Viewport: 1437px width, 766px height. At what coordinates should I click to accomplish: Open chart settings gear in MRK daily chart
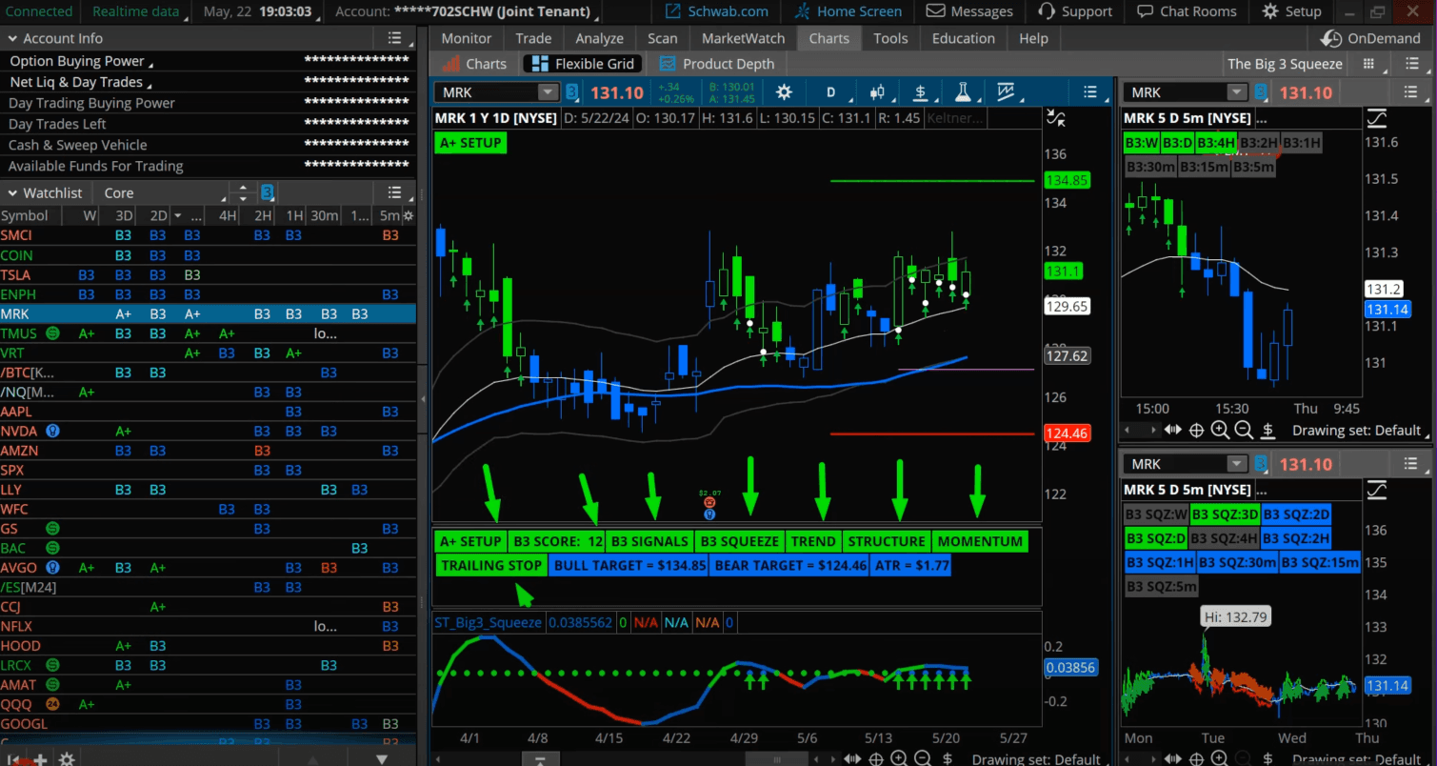pos(784,92)
